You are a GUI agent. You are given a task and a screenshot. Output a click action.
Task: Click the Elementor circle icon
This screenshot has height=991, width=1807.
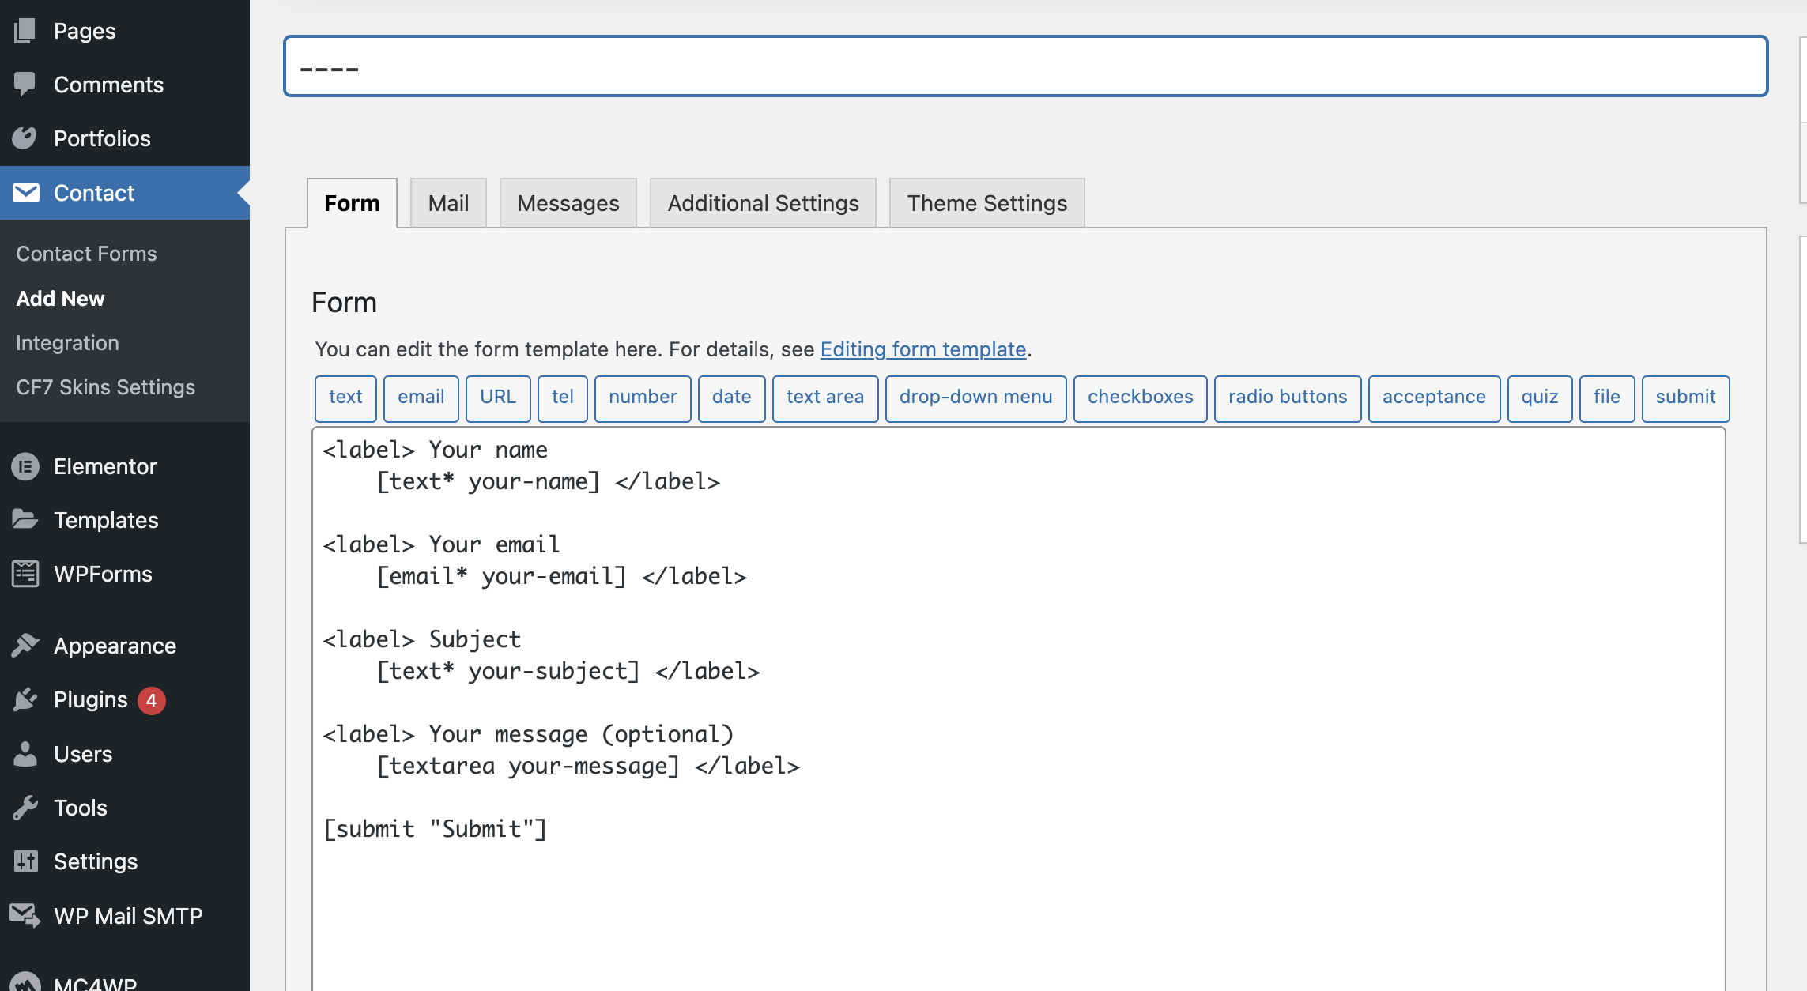pyautogui.click(x=25, y=466)
